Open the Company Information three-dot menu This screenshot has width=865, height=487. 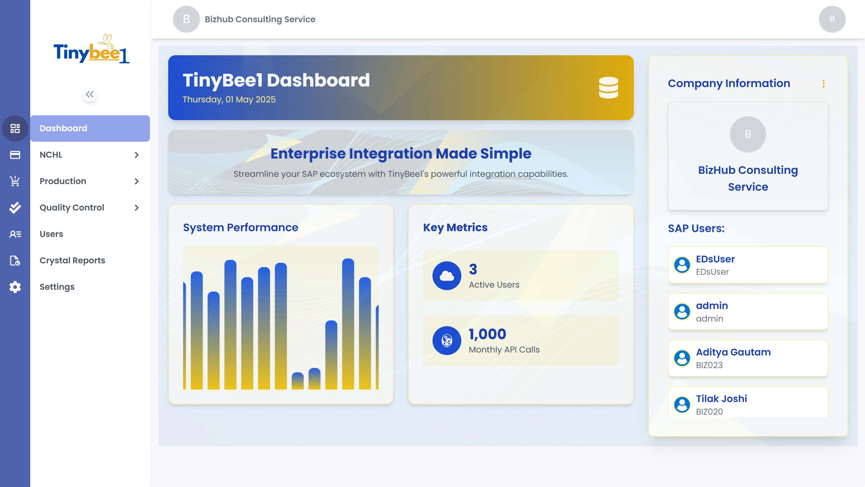tap(823, 84)
